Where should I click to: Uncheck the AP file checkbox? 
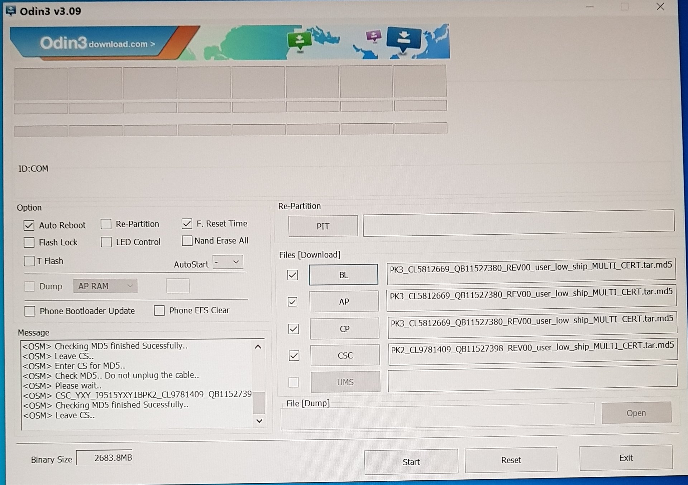coord(293,302)
